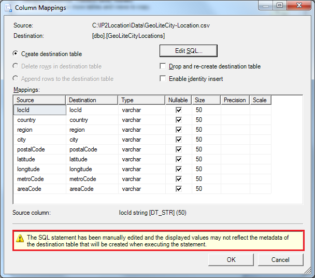The image size is (315, 278).
Task: Confirm mappings with OK button
Action: [x=231, y=260]
